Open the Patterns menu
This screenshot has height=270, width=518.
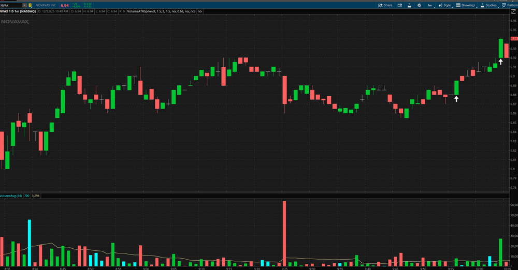510,5
